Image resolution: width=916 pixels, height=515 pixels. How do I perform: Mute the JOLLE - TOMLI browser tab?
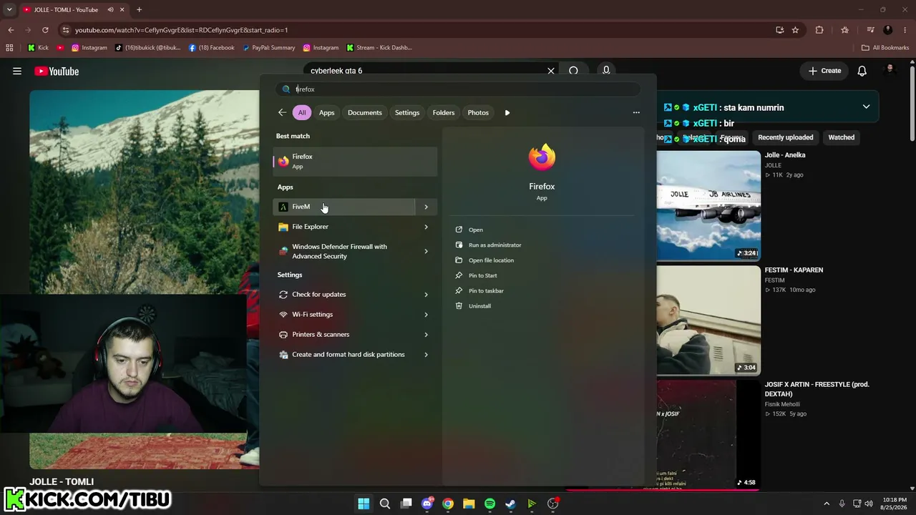(111, 10)
